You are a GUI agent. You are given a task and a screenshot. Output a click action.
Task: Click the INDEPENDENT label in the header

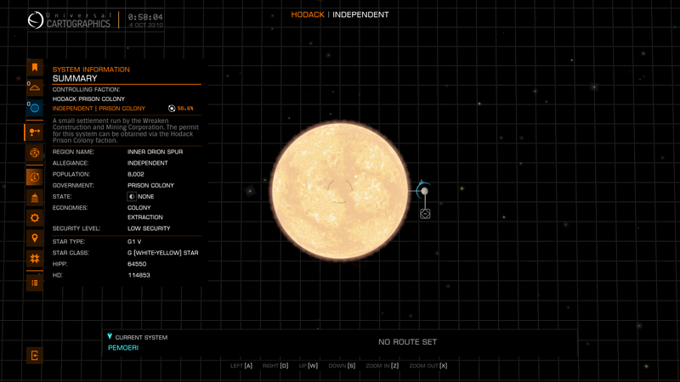360,14
